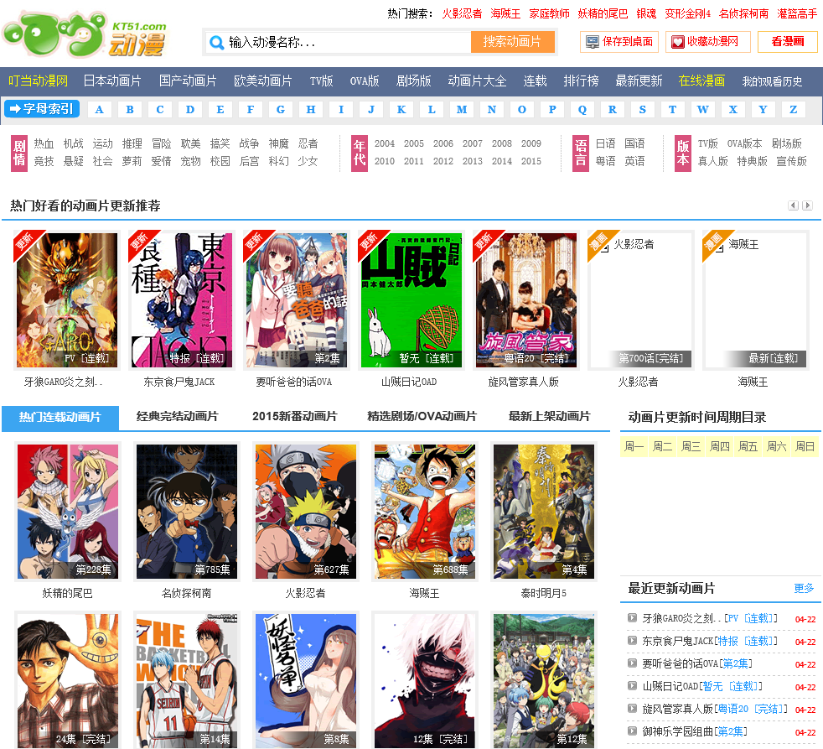
Task: Filter by version 真人版
Action: [x=712, y=161]
